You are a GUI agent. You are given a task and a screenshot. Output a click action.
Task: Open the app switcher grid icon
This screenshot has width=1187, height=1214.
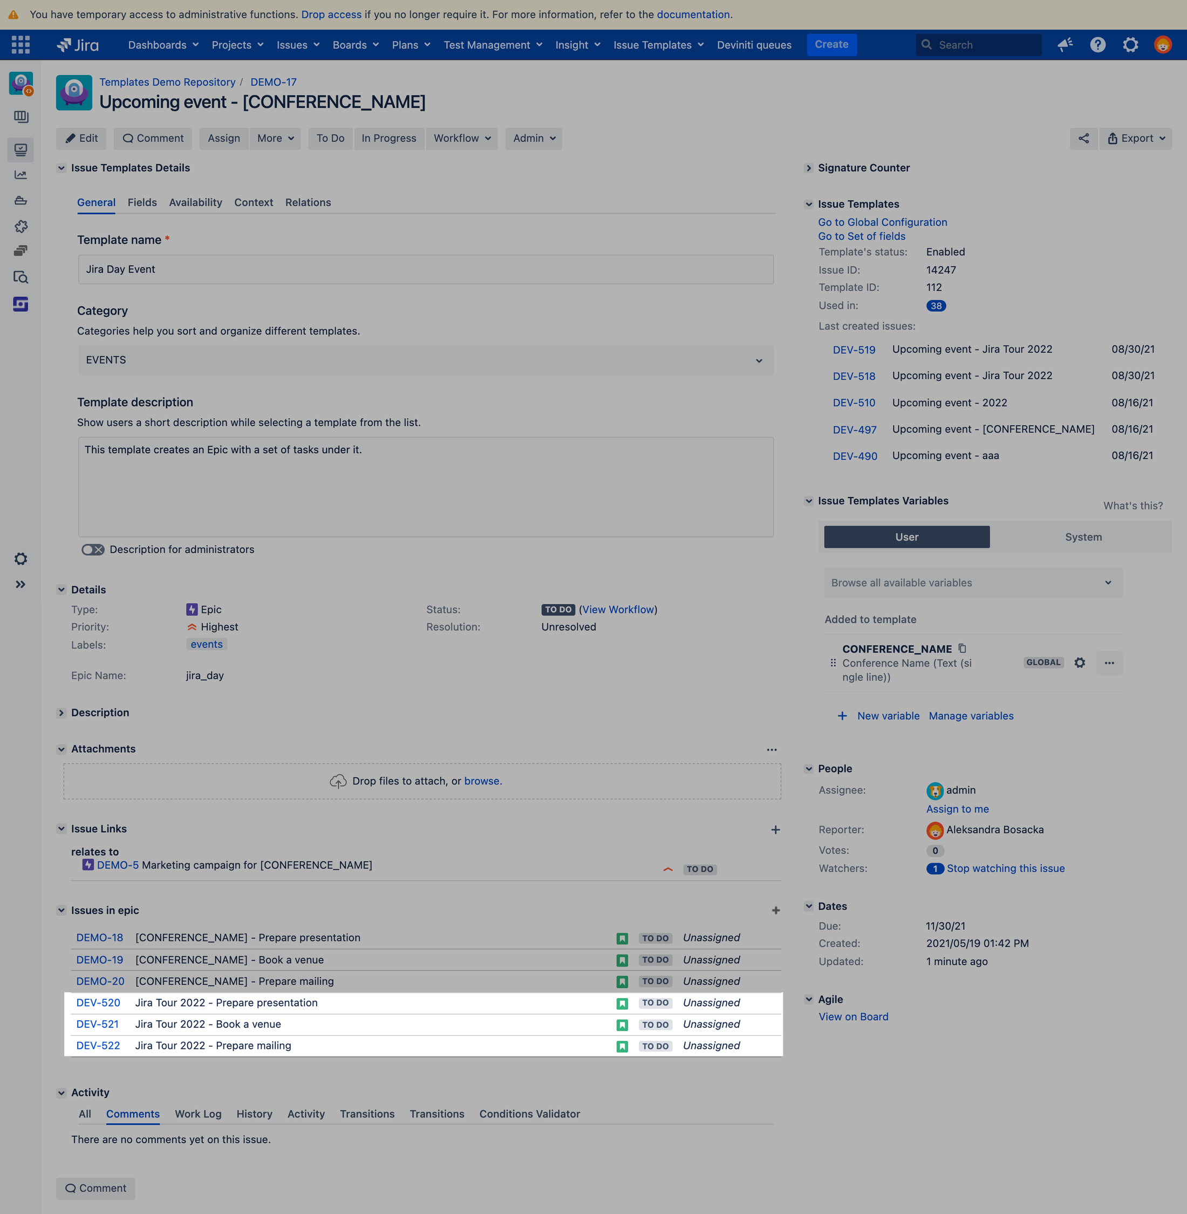[x=21, y=45]
